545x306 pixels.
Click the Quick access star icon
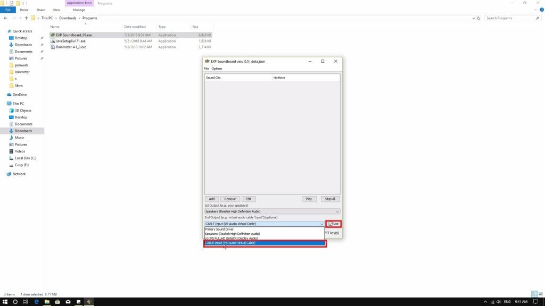[x=10, y=31]
